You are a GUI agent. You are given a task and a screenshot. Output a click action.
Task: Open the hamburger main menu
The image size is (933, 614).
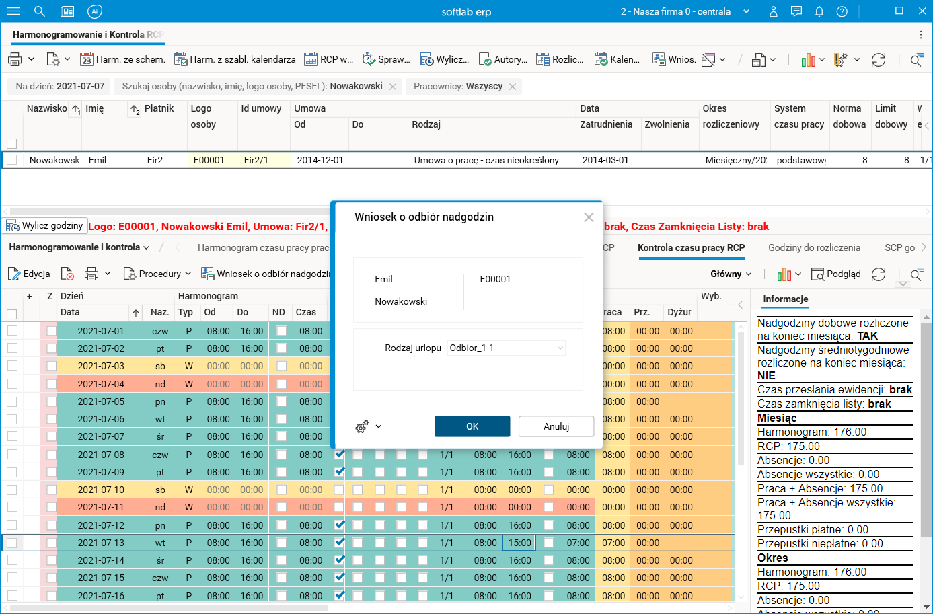pyautogui.click(x=13, y=11)
